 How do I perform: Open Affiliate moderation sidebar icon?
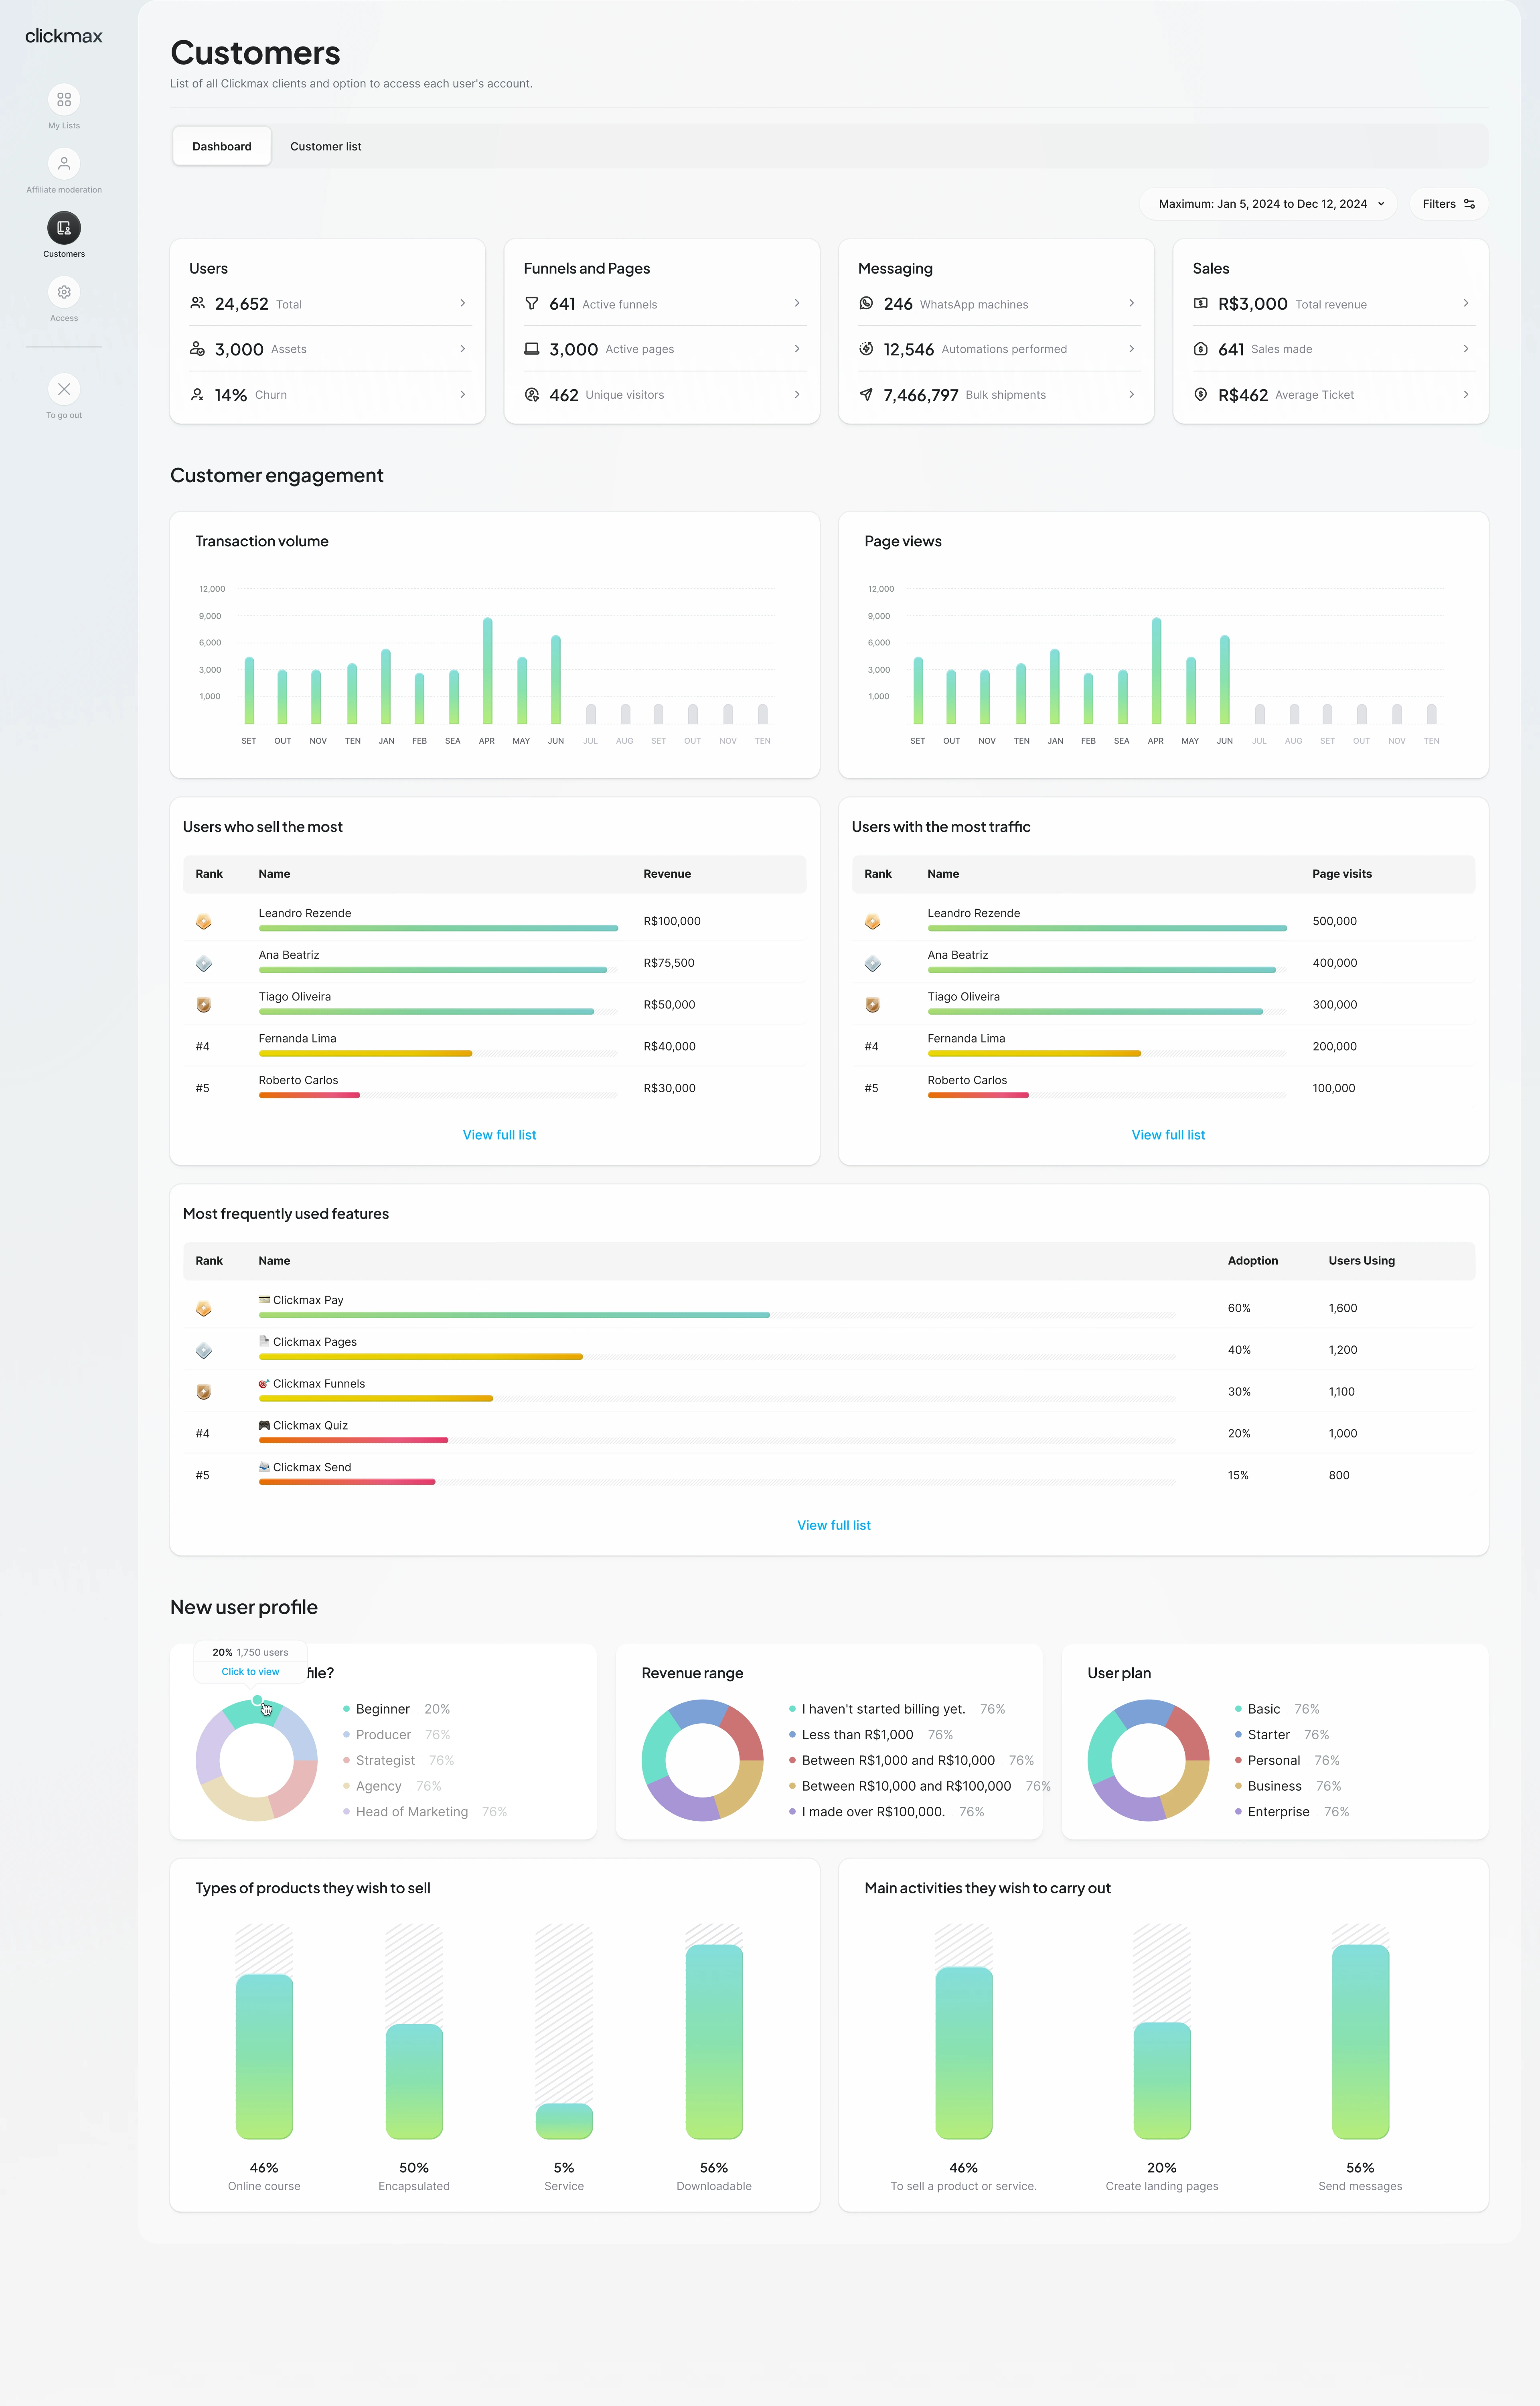[64, 163]
